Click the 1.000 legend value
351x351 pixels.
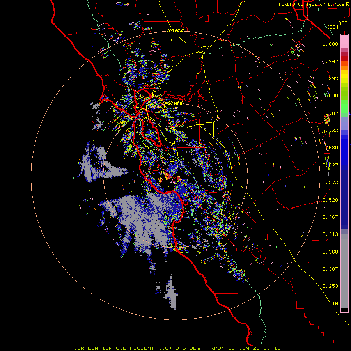point(330,44)
